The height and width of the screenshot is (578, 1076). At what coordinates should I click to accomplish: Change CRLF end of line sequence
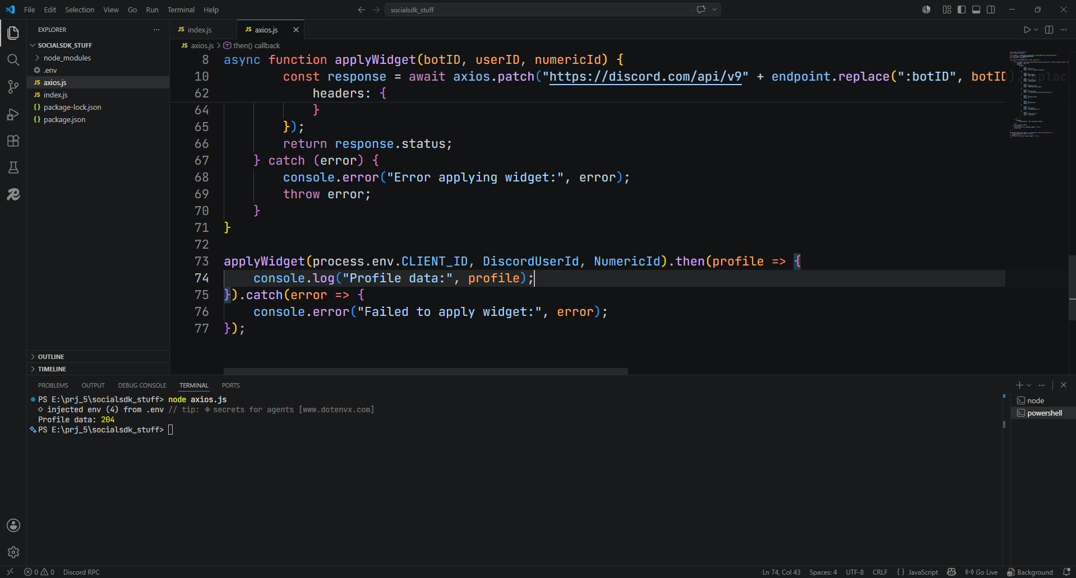(880, 572)
